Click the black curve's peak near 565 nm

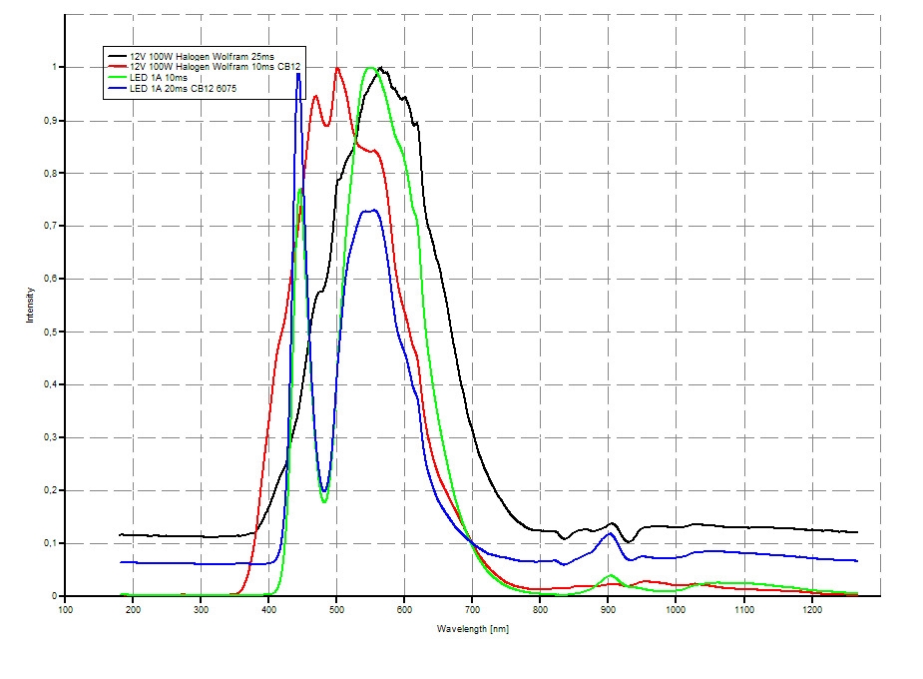[x=380, y=68]
